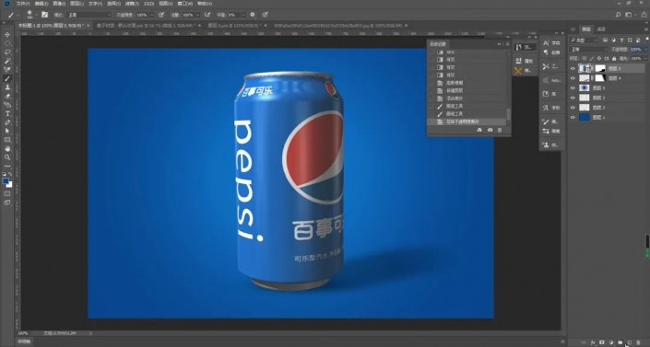The height and width of the screenshot is (347, 650).
Task: Delete current state in History panel
Action: click(x=500, y=130)
